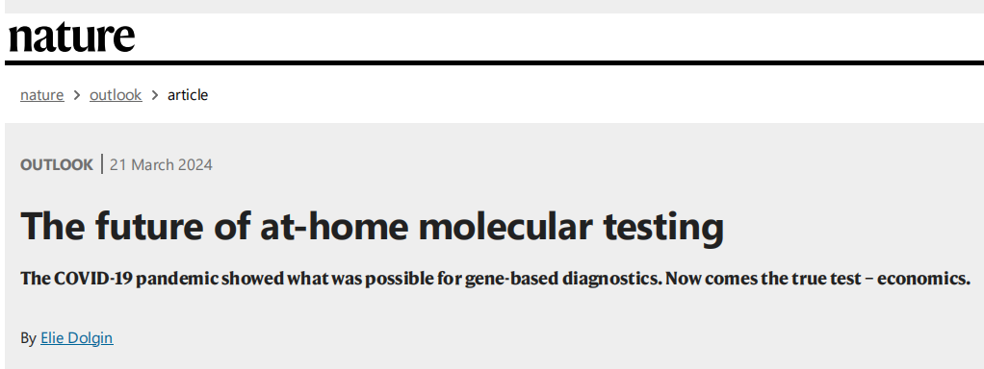The height and width of the screenshot is (369, 984).
Task: Click the chevron after 'nature' breadcrumb
Action: point(77,95)
